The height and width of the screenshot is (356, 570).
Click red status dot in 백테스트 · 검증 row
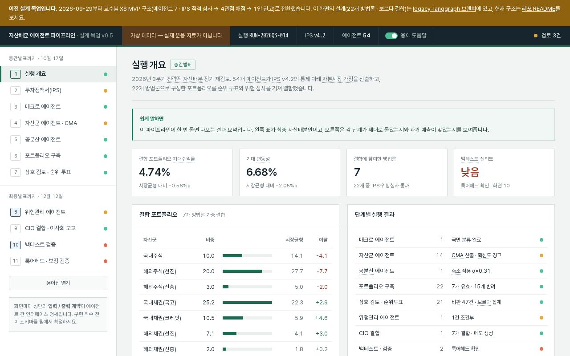[541, 349]
